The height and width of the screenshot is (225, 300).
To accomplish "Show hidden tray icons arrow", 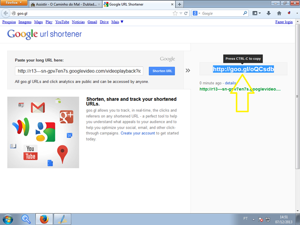I will click(x=254, y=219).
